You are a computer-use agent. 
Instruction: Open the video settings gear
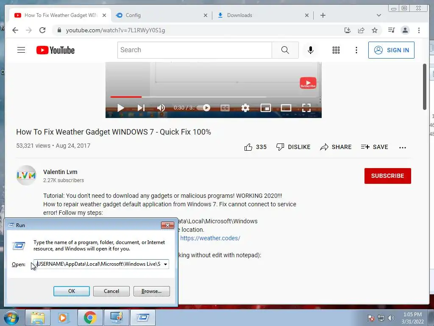(x=245, y=108)
